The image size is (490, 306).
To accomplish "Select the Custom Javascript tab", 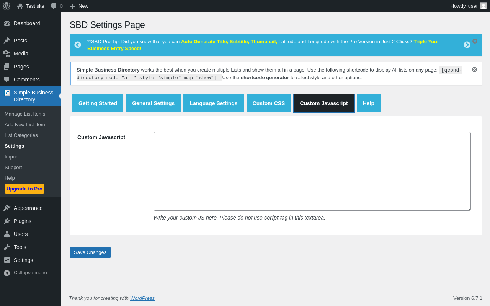I will click(x=324, y=103).
